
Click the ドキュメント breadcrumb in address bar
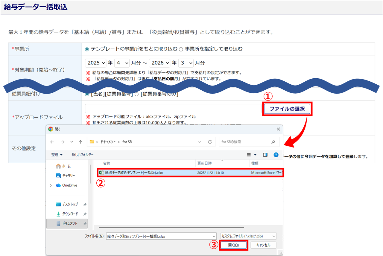click(x=107, y=142)
